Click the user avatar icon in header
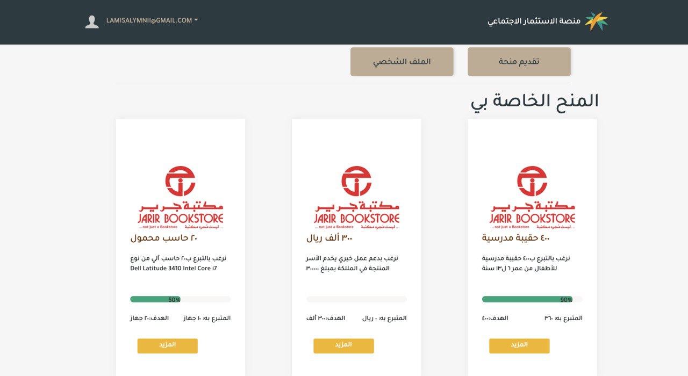 92,21
